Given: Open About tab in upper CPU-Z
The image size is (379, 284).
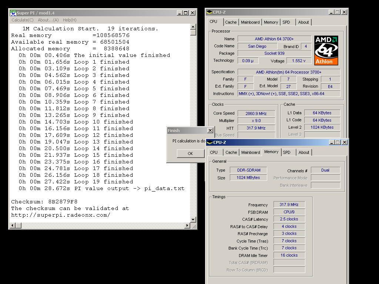Looking at the screenshot, I should pyautogui.click(x=303, y=22).
